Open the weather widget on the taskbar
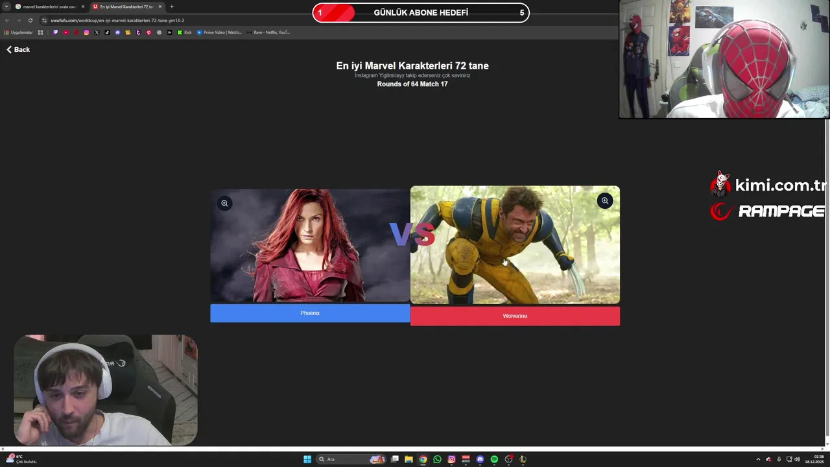 [21, 459]
